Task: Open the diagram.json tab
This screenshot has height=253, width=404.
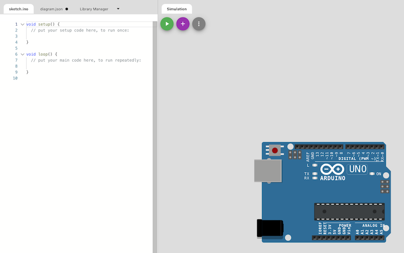Action: (52, 9)
